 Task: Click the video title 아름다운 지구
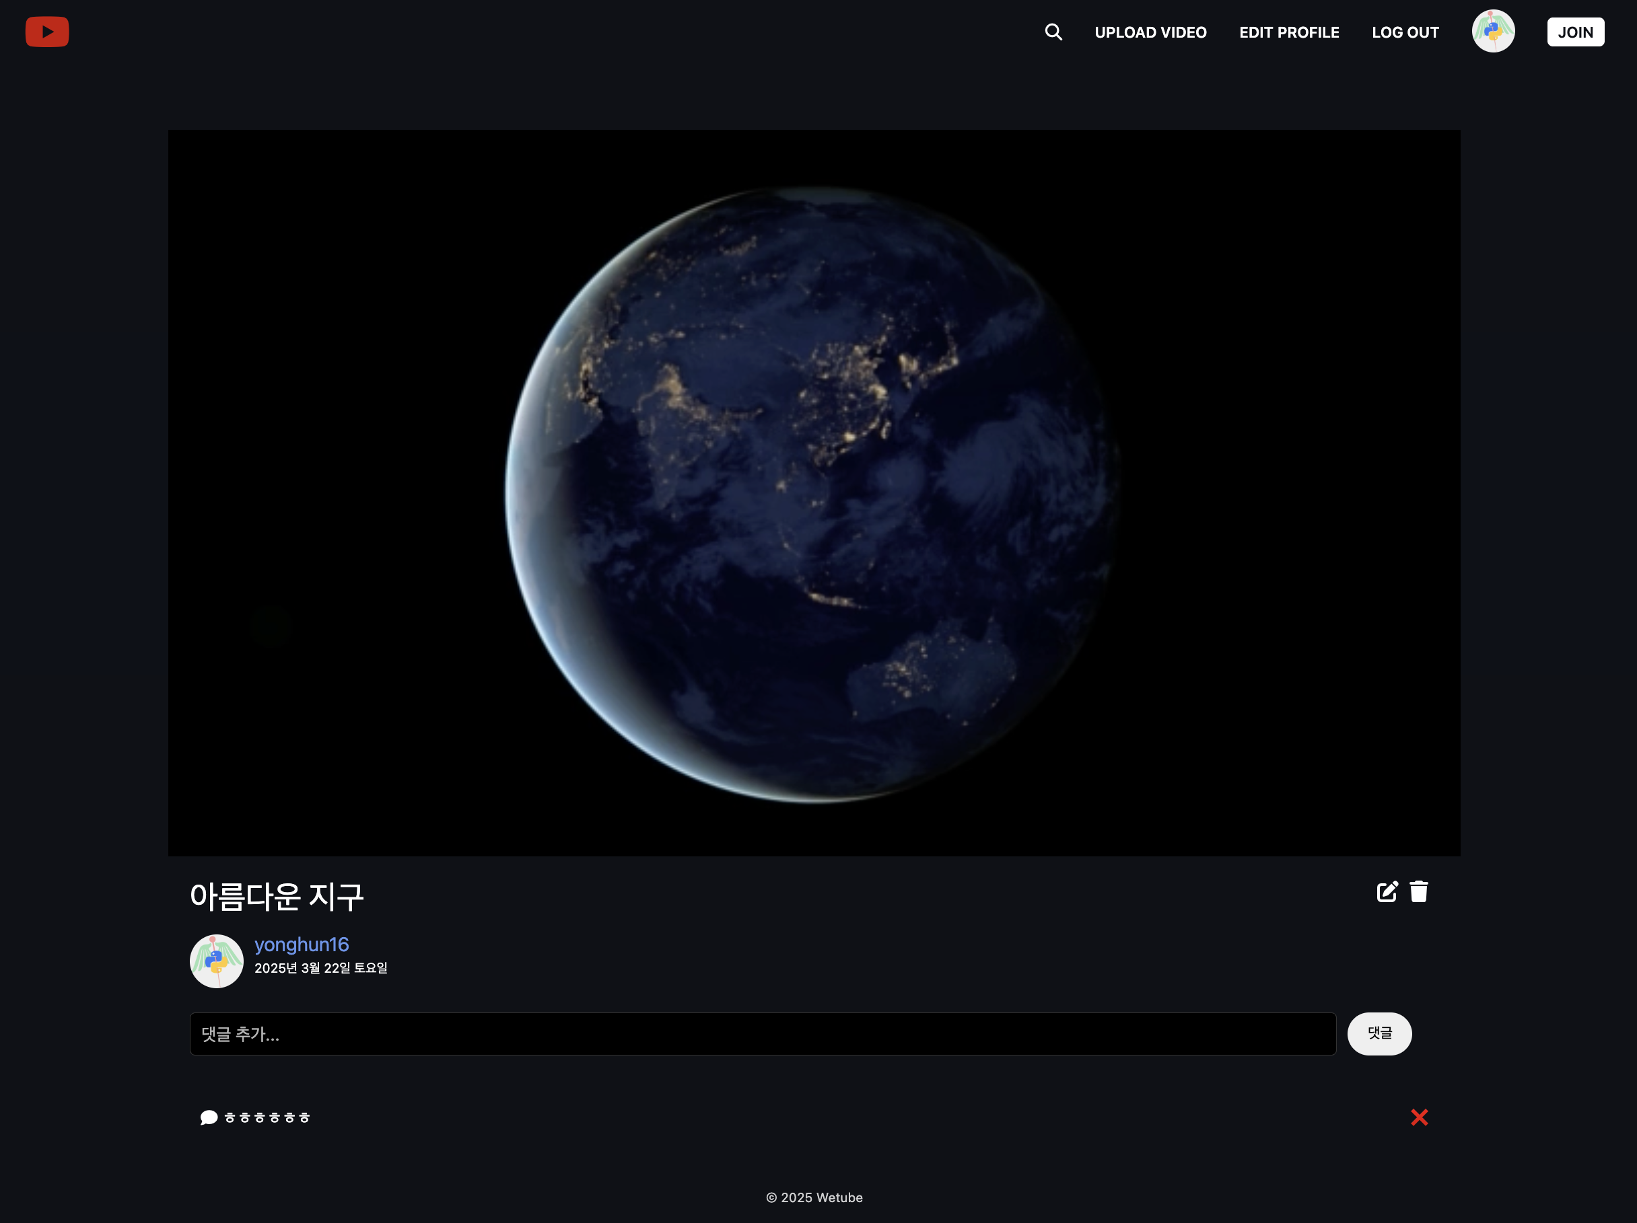(x=277, y=896)
